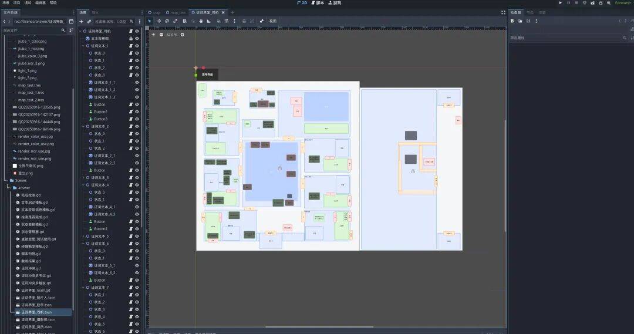
Task: Switch to the map scene tab
Action: tap(154, 12)
